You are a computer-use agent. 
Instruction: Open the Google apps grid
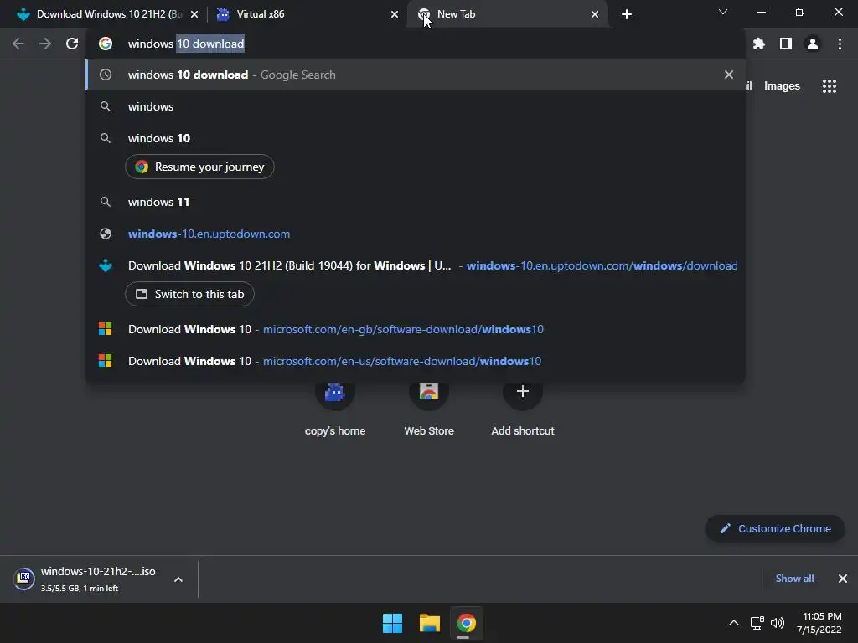pyautogui.click(x=829, y=86)
